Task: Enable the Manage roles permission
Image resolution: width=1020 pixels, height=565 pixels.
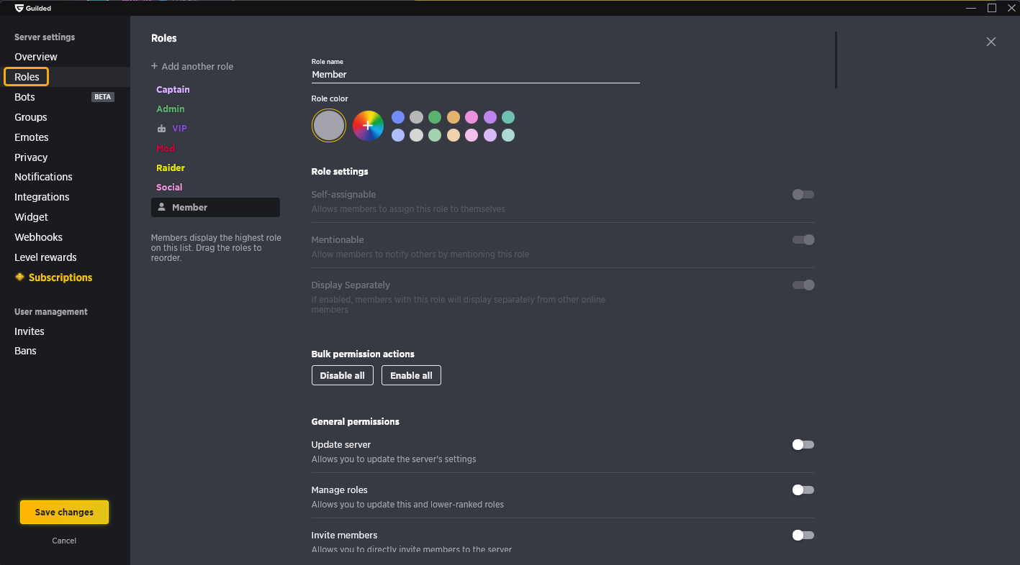Action: [x=803, y=490]
